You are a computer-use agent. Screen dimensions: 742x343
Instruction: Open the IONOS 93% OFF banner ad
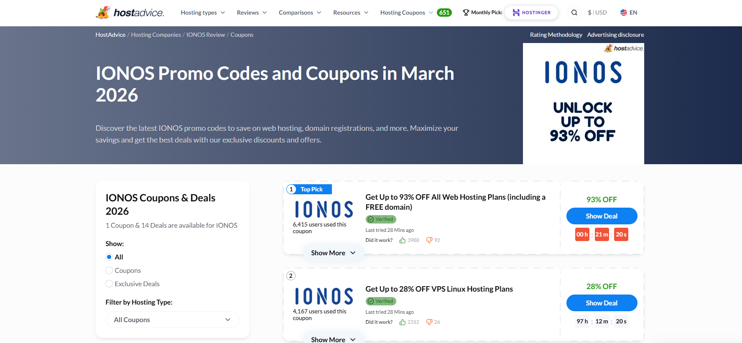pyautogui.click(x=583, y=104)
